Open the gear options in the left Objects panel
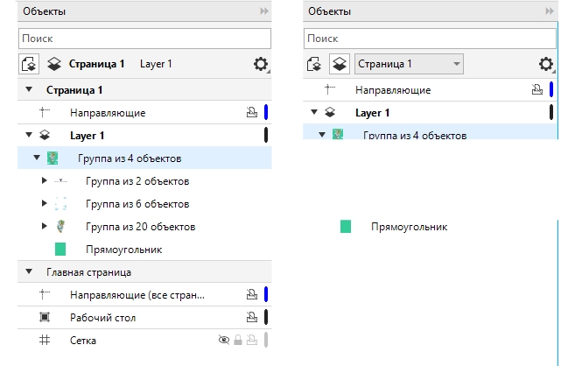 [x=260, y=64]
